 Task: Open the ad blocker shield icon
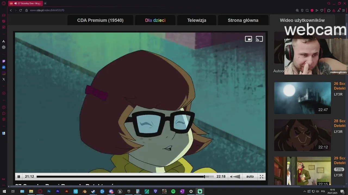[x=312, y=10]
